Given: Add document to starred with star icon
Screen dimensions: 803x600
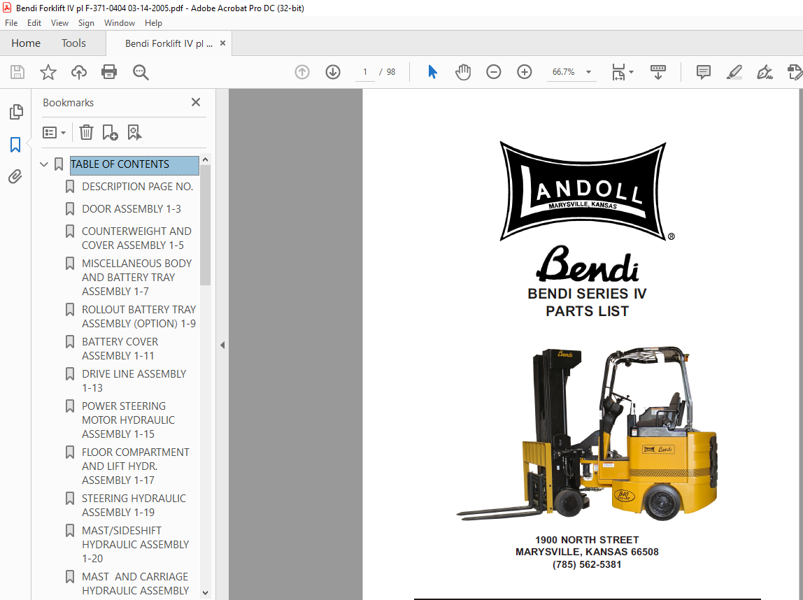Looking at the screenshot, I should coord(48,72).
